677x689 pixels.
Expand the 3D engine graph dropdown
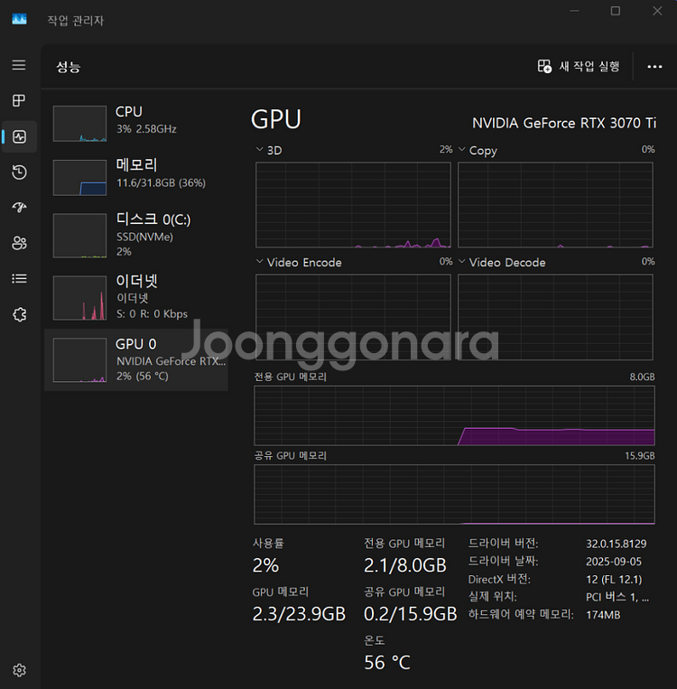[x=261, y=150]
